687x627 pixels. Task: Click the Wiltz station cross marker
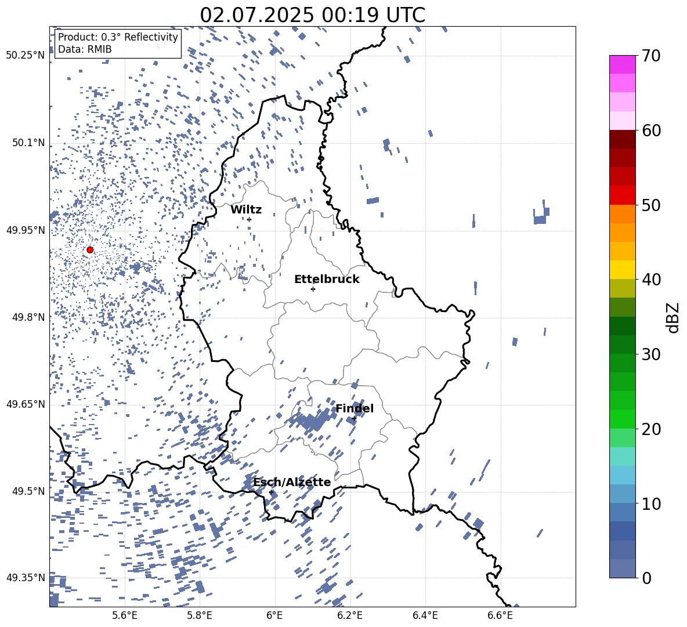point(250,219)
